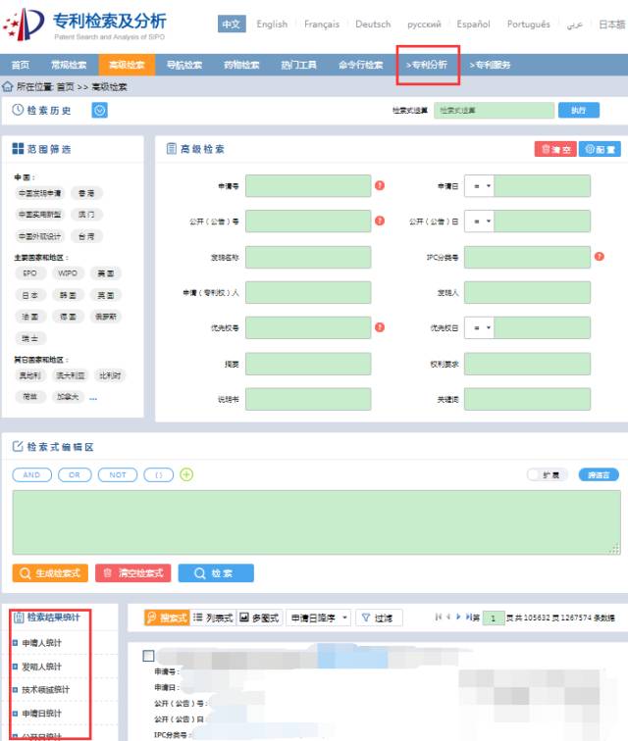Go to next results page icon
Image resolution: width=628 pixels, height=741 pixels.
click(x=458, y=617)
